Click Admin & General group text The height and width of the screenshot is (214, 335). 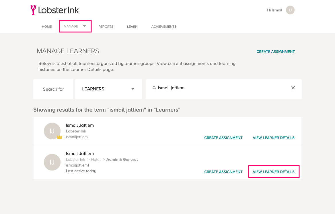click(122, 159)
